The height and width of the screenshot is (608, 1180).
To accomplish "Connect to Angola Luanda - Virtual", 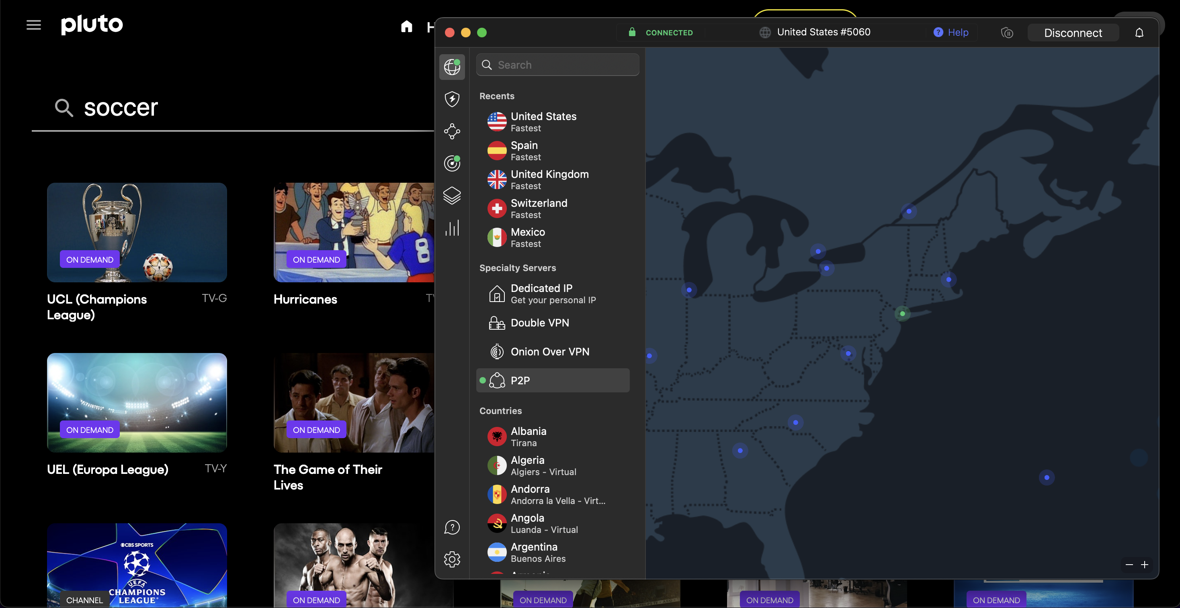I will tap(553, 523).
